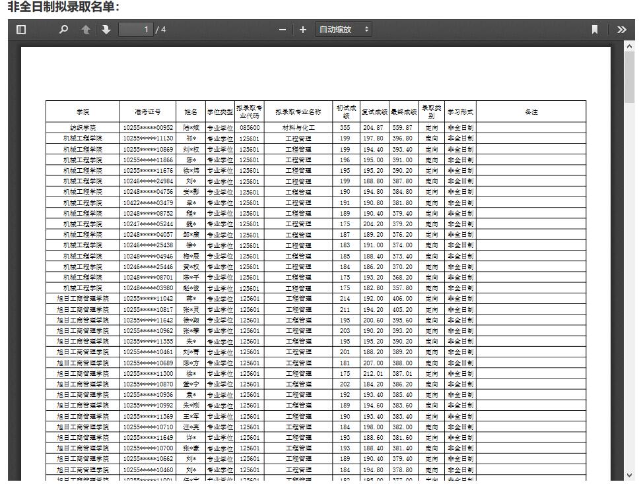The image size is (639, 484).
Task: Click the bookmark current view icon
Action: pos(595,30)
